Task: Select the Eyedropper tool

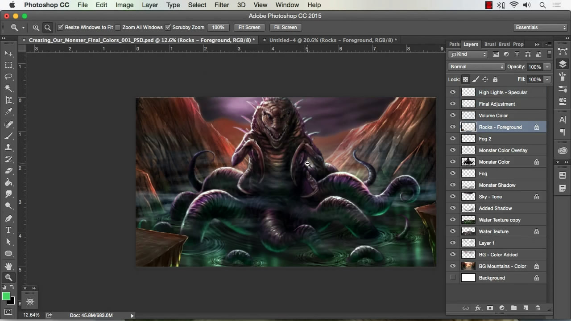Action: (8, 112)
